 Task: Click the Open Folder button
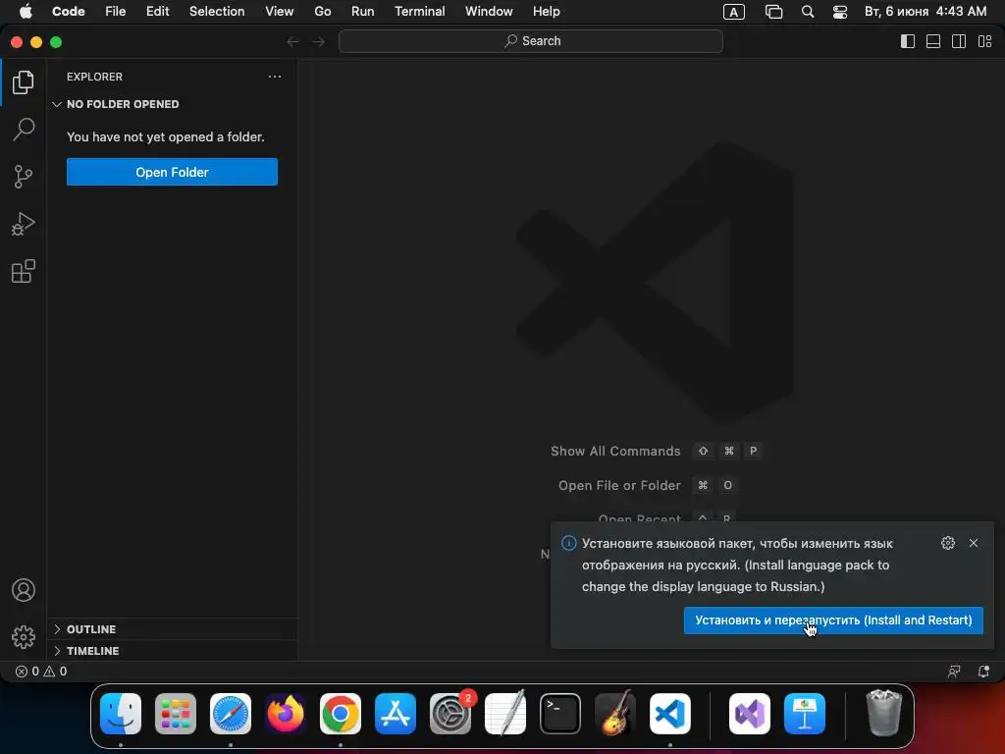pyautogui.click(x=172, y=172)
